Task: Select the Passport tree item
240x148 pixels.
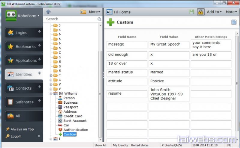Action: click(70, 107)
